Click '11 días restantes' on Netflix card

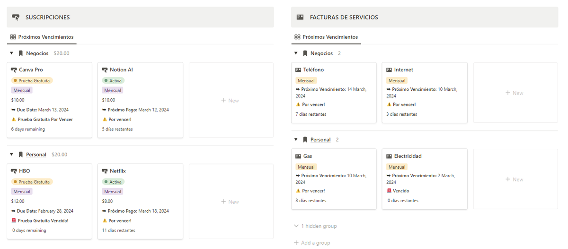pos(119,231)
